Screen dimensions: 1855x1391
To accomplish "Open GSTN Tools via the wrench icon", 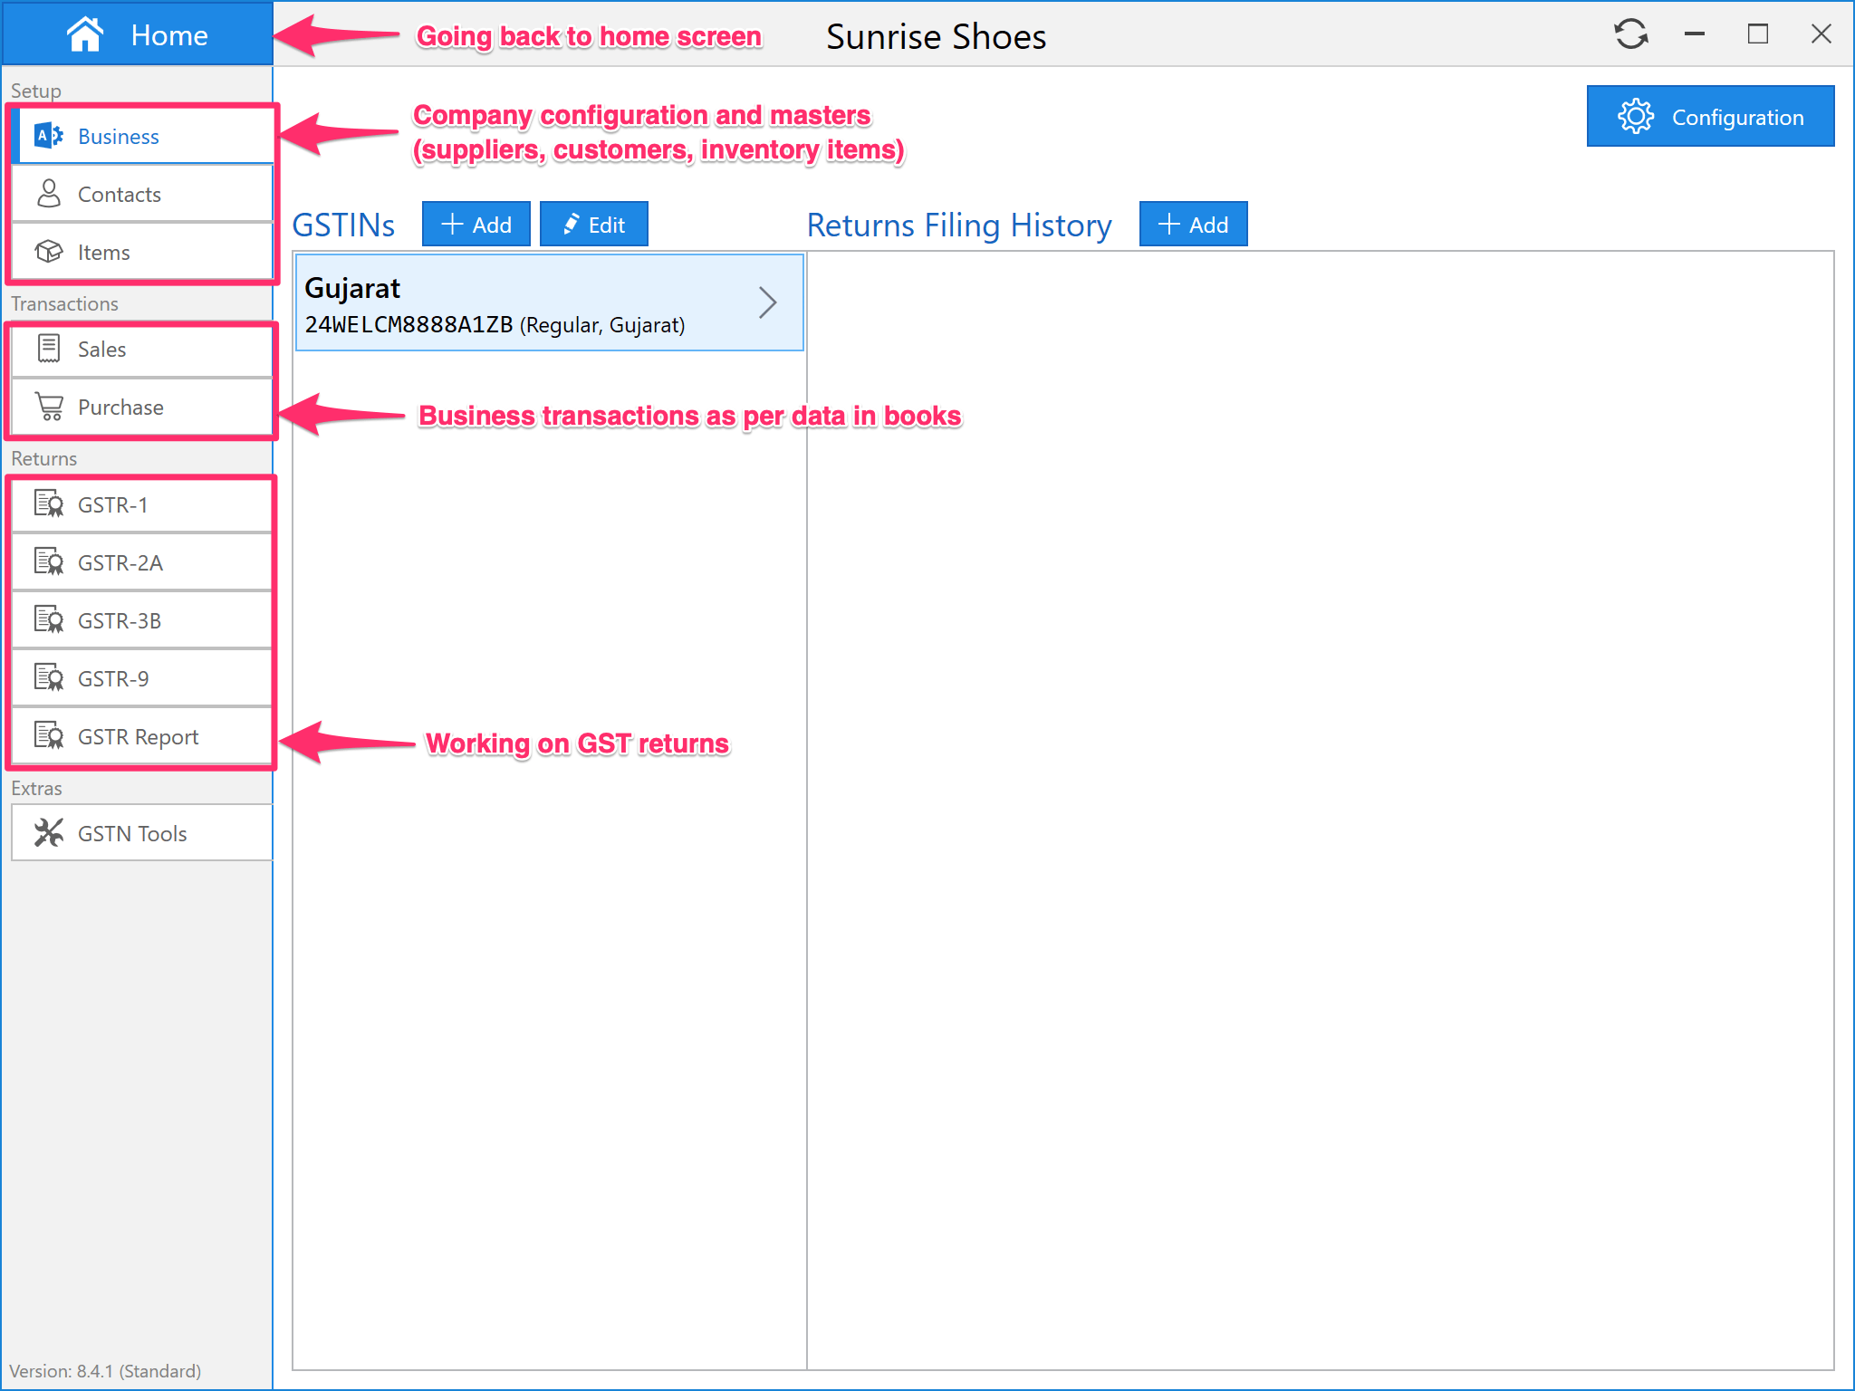I will pos(49,833).
